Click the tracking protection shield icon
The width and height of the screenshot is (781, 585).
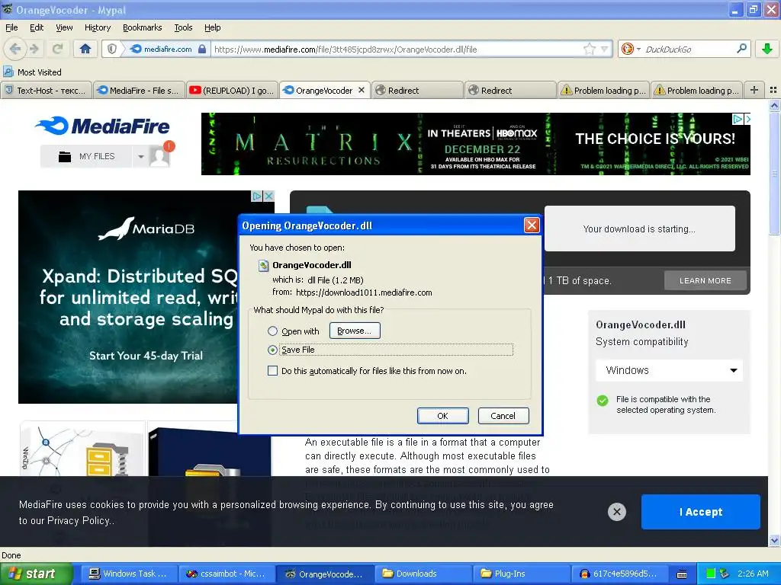112,49
